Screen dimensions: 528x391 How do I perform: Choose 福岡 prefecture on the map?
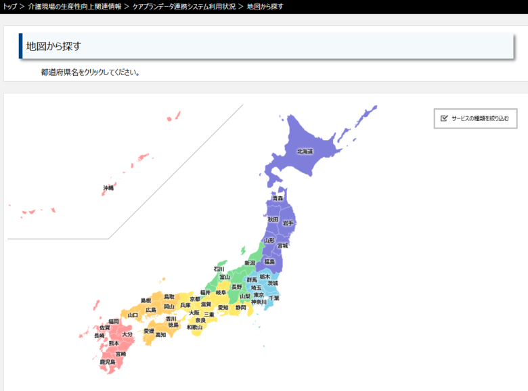pyautogui.click(x=114, y=321)
